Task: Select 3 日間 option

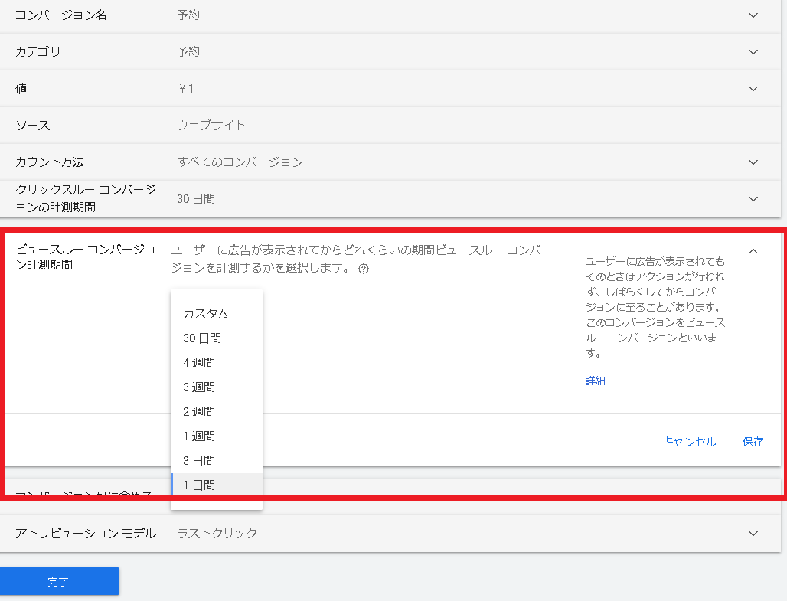Action: click(217, 460)
